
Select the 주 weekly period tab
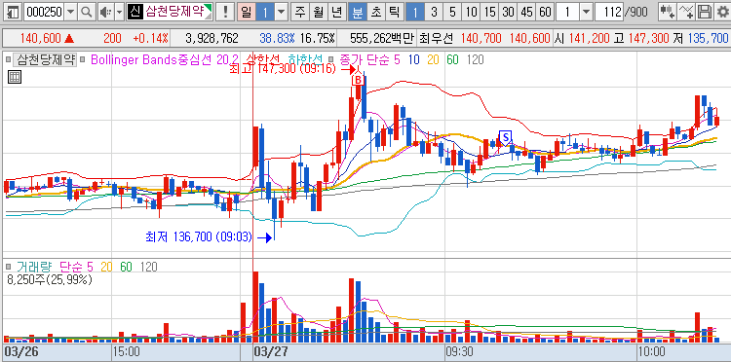click(300, 12)
